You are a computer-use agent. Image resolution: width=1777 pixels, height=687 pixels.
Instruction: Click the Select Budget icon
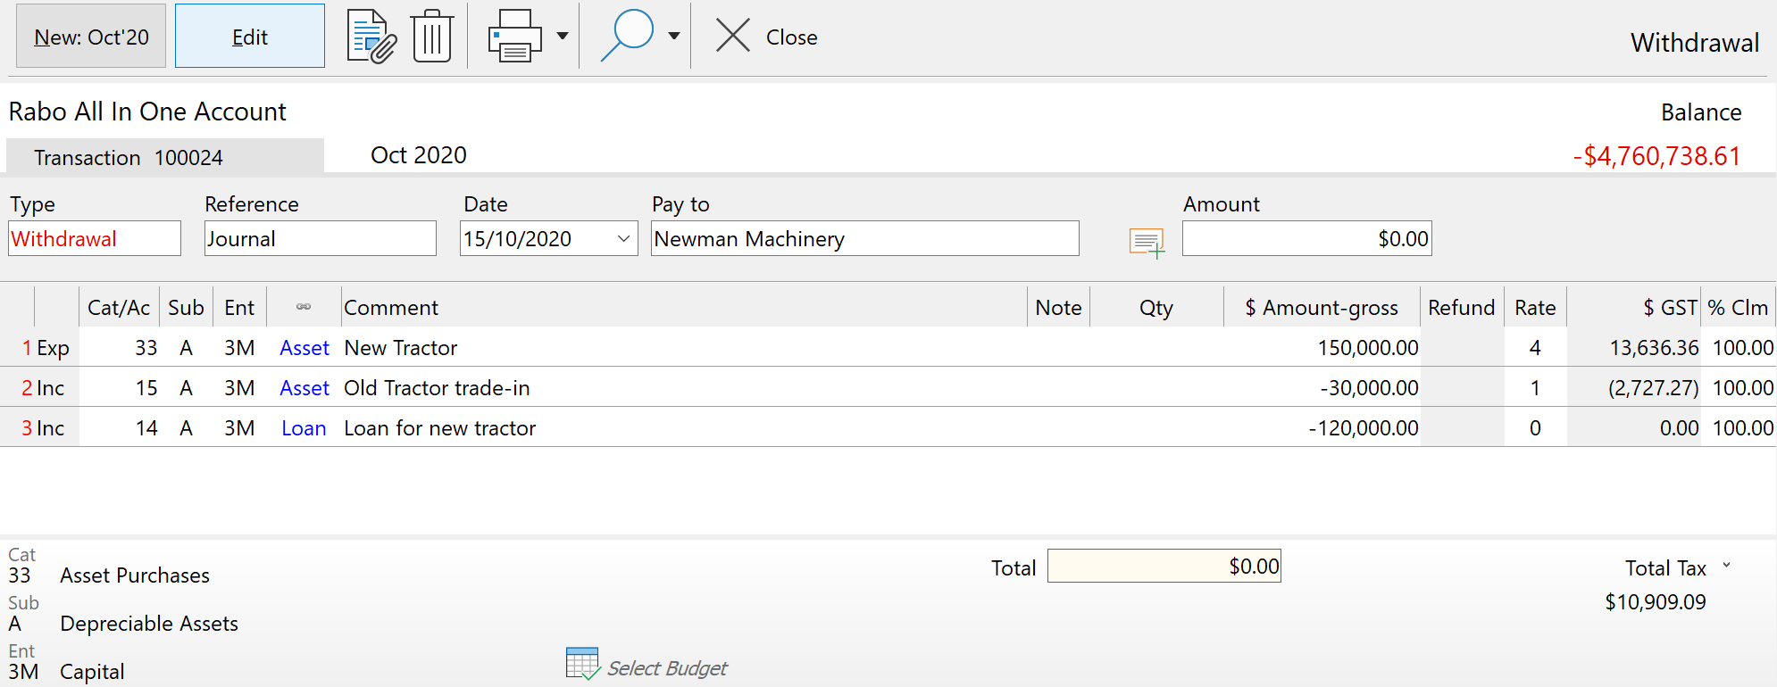coord(583,664)
